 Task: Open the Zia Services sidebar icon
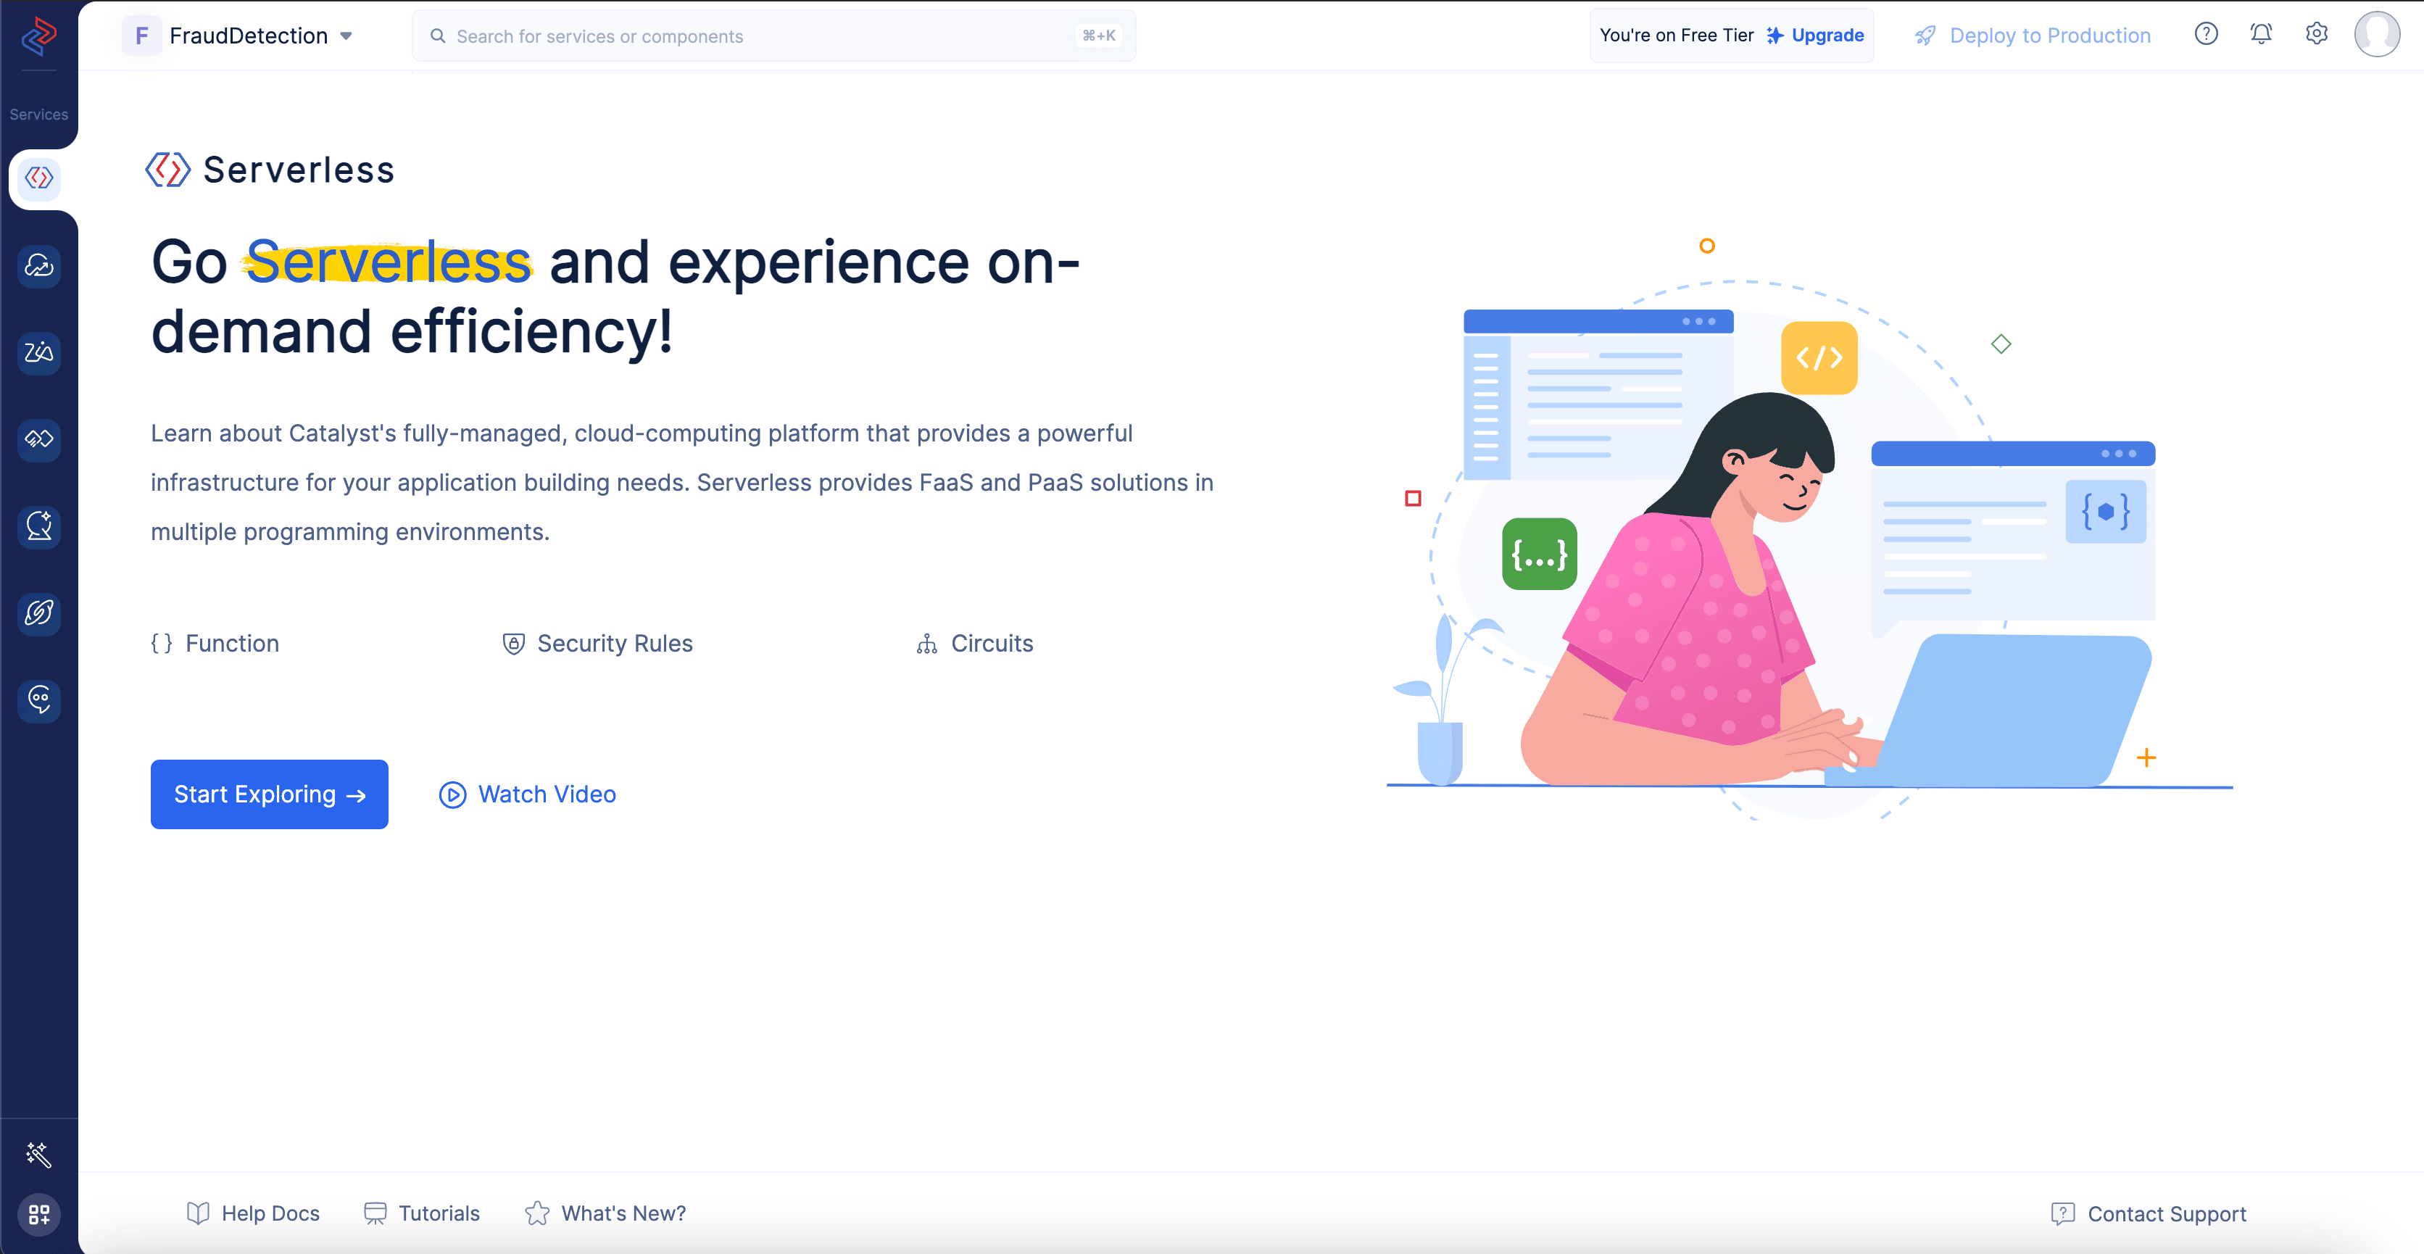(x=38, y=353)
